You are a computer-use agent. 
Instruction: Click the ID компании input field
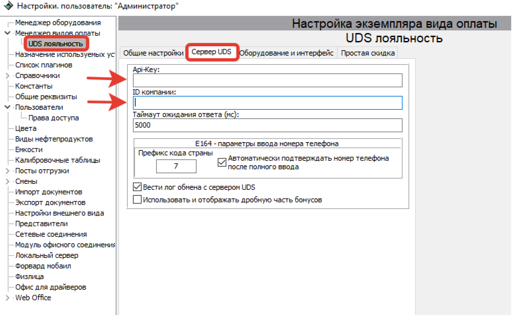(x=268, y=103)
